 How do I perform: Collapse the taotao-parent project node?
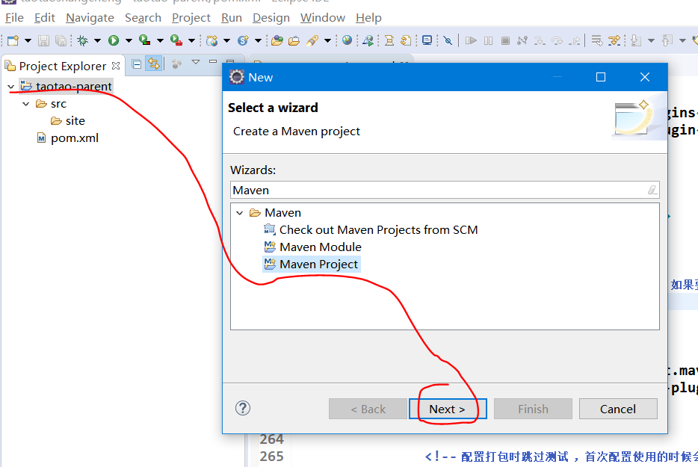[x=11, y=87]
